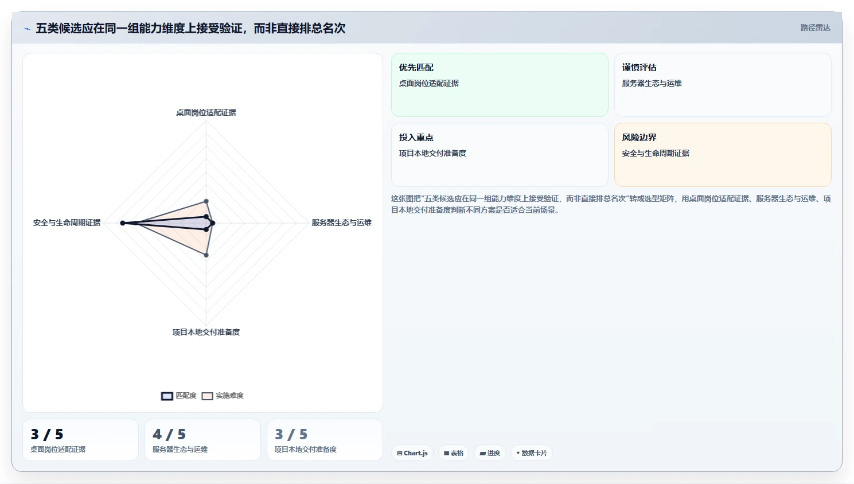This screenshot has height=484, width=854.
Task: Click the 3 / 5 score above 项目本地交付准备度
Action: point(291,434)
